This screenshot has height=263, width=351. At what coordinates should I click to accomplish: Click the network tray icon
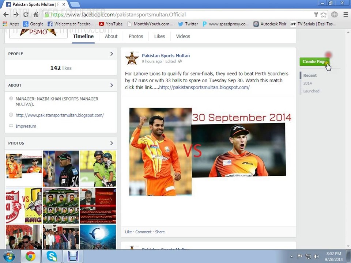pyautogui.click(x=308, y=256)
